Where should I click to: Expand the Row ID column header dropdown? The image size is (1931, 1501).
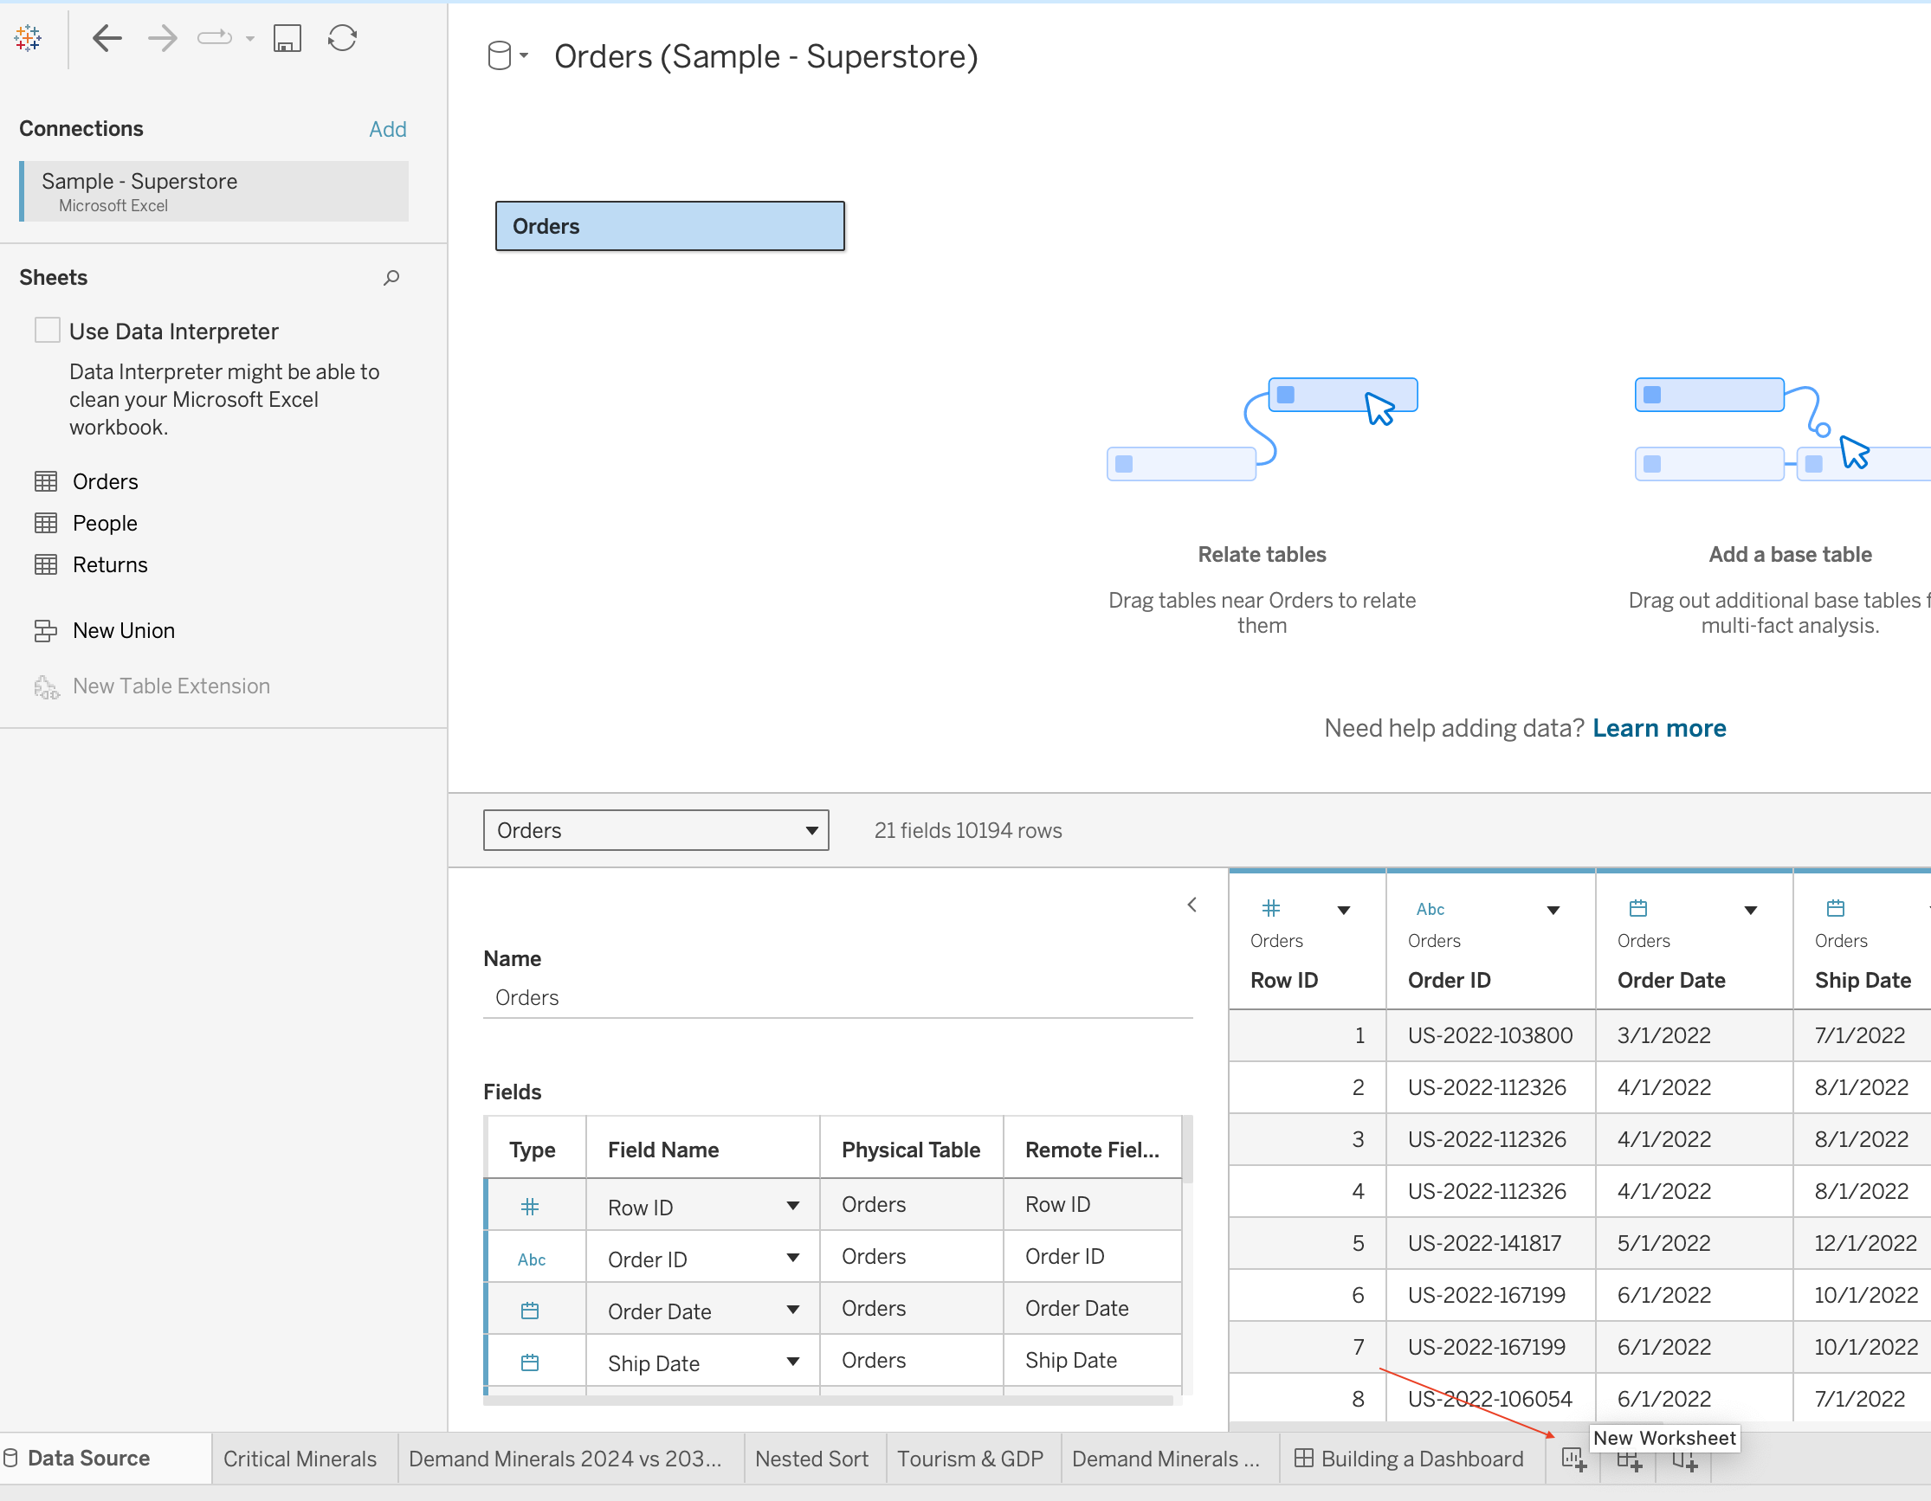click(x=1344, y=910)
